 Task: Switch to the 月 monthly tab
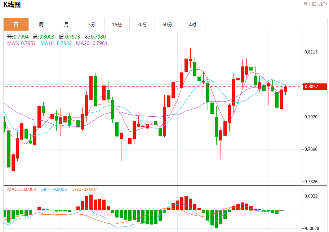(x=66, y=24)
